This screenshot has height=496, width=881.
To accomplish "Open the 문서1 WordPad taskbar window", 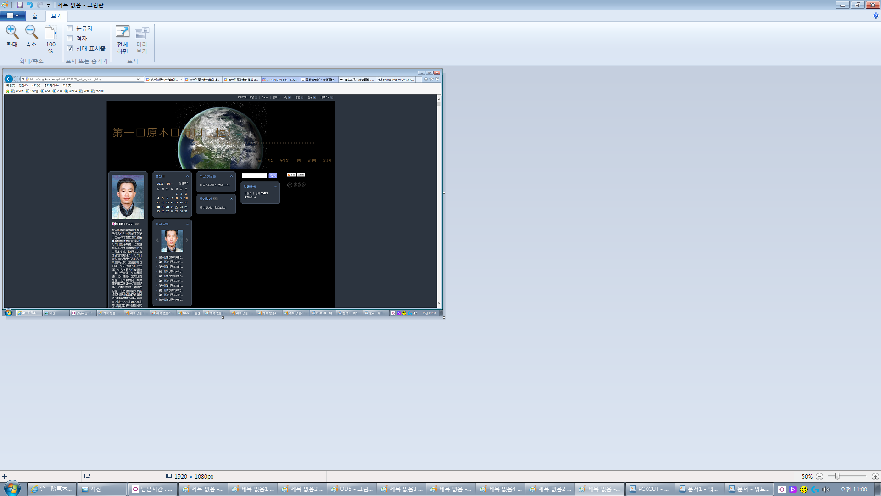I will [x=699, y=490].
